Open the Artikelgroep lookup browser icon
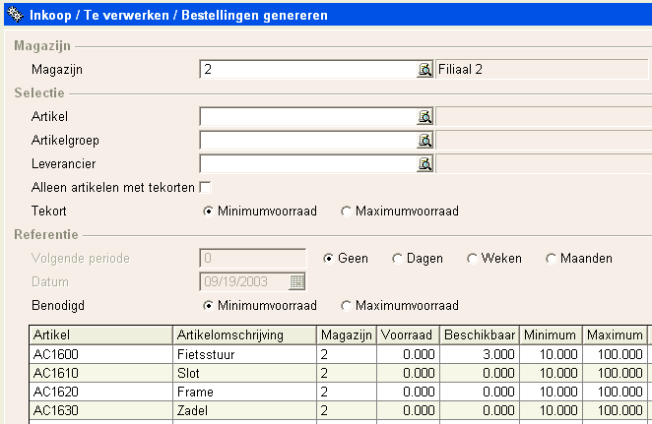Image resolution: width=652 pixels, height=424 pixels. click(x=424, y=141)
